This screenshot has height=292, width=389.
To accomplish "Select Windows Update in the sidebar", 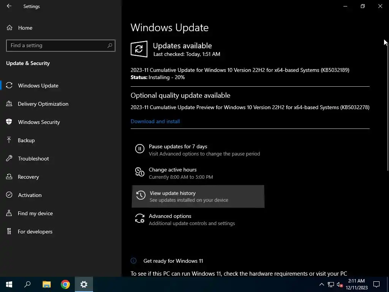I will point(61,86).
